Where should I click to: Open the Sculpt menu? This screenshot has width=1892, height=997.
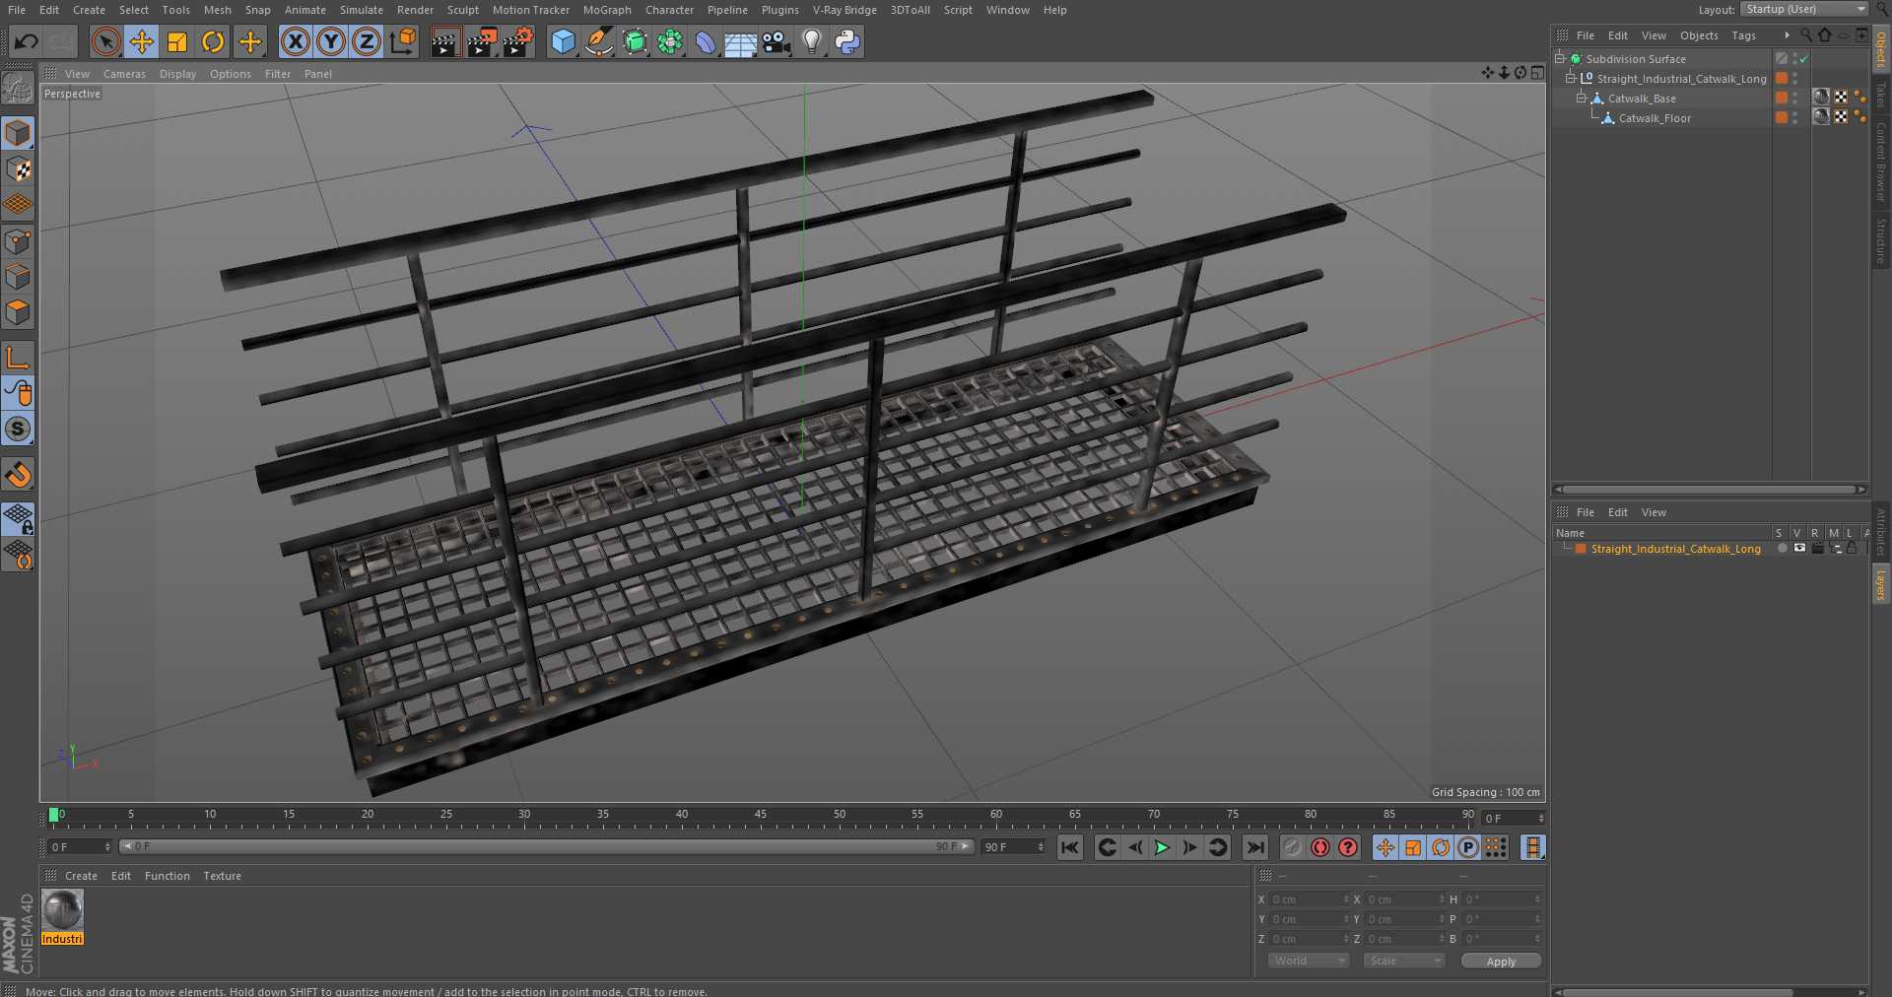pos(462,10)
